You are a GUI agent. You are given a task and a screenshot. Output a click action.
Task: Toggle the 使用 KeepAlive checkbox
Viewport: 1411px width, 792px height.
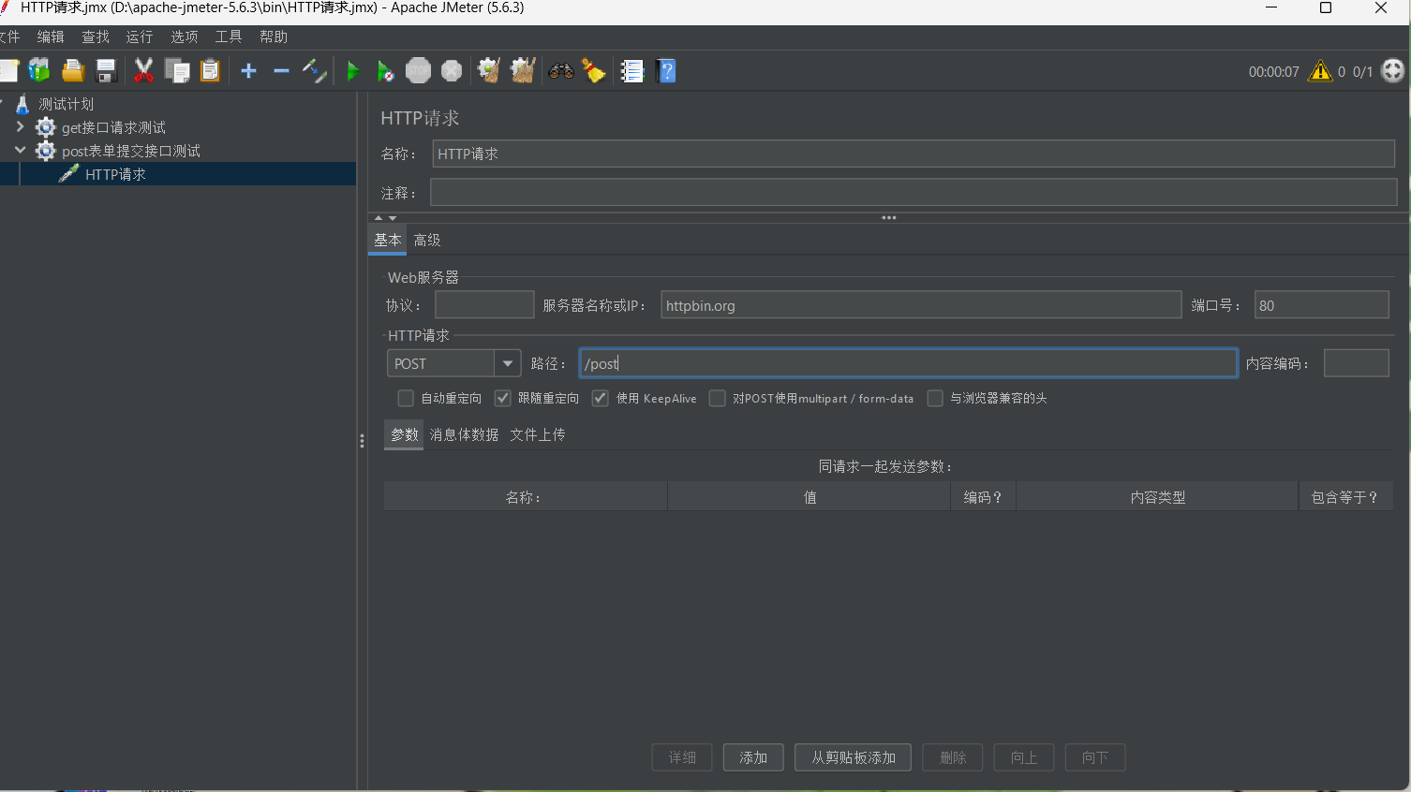[x=601, y=398]
